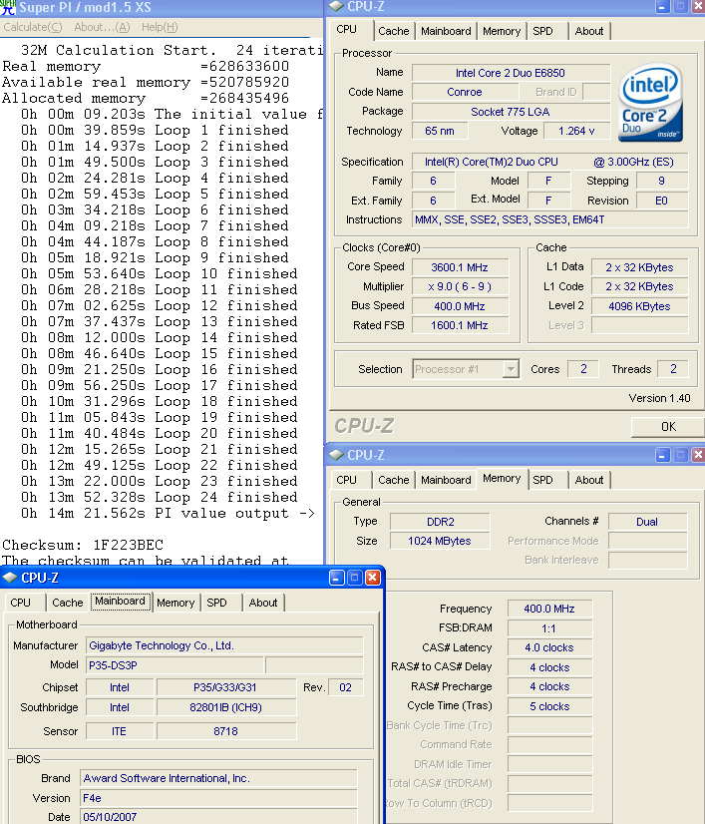
Task: Click the motherboard Model field P35-DS3P
Action: pyautogui.click(x=175, y=665)
